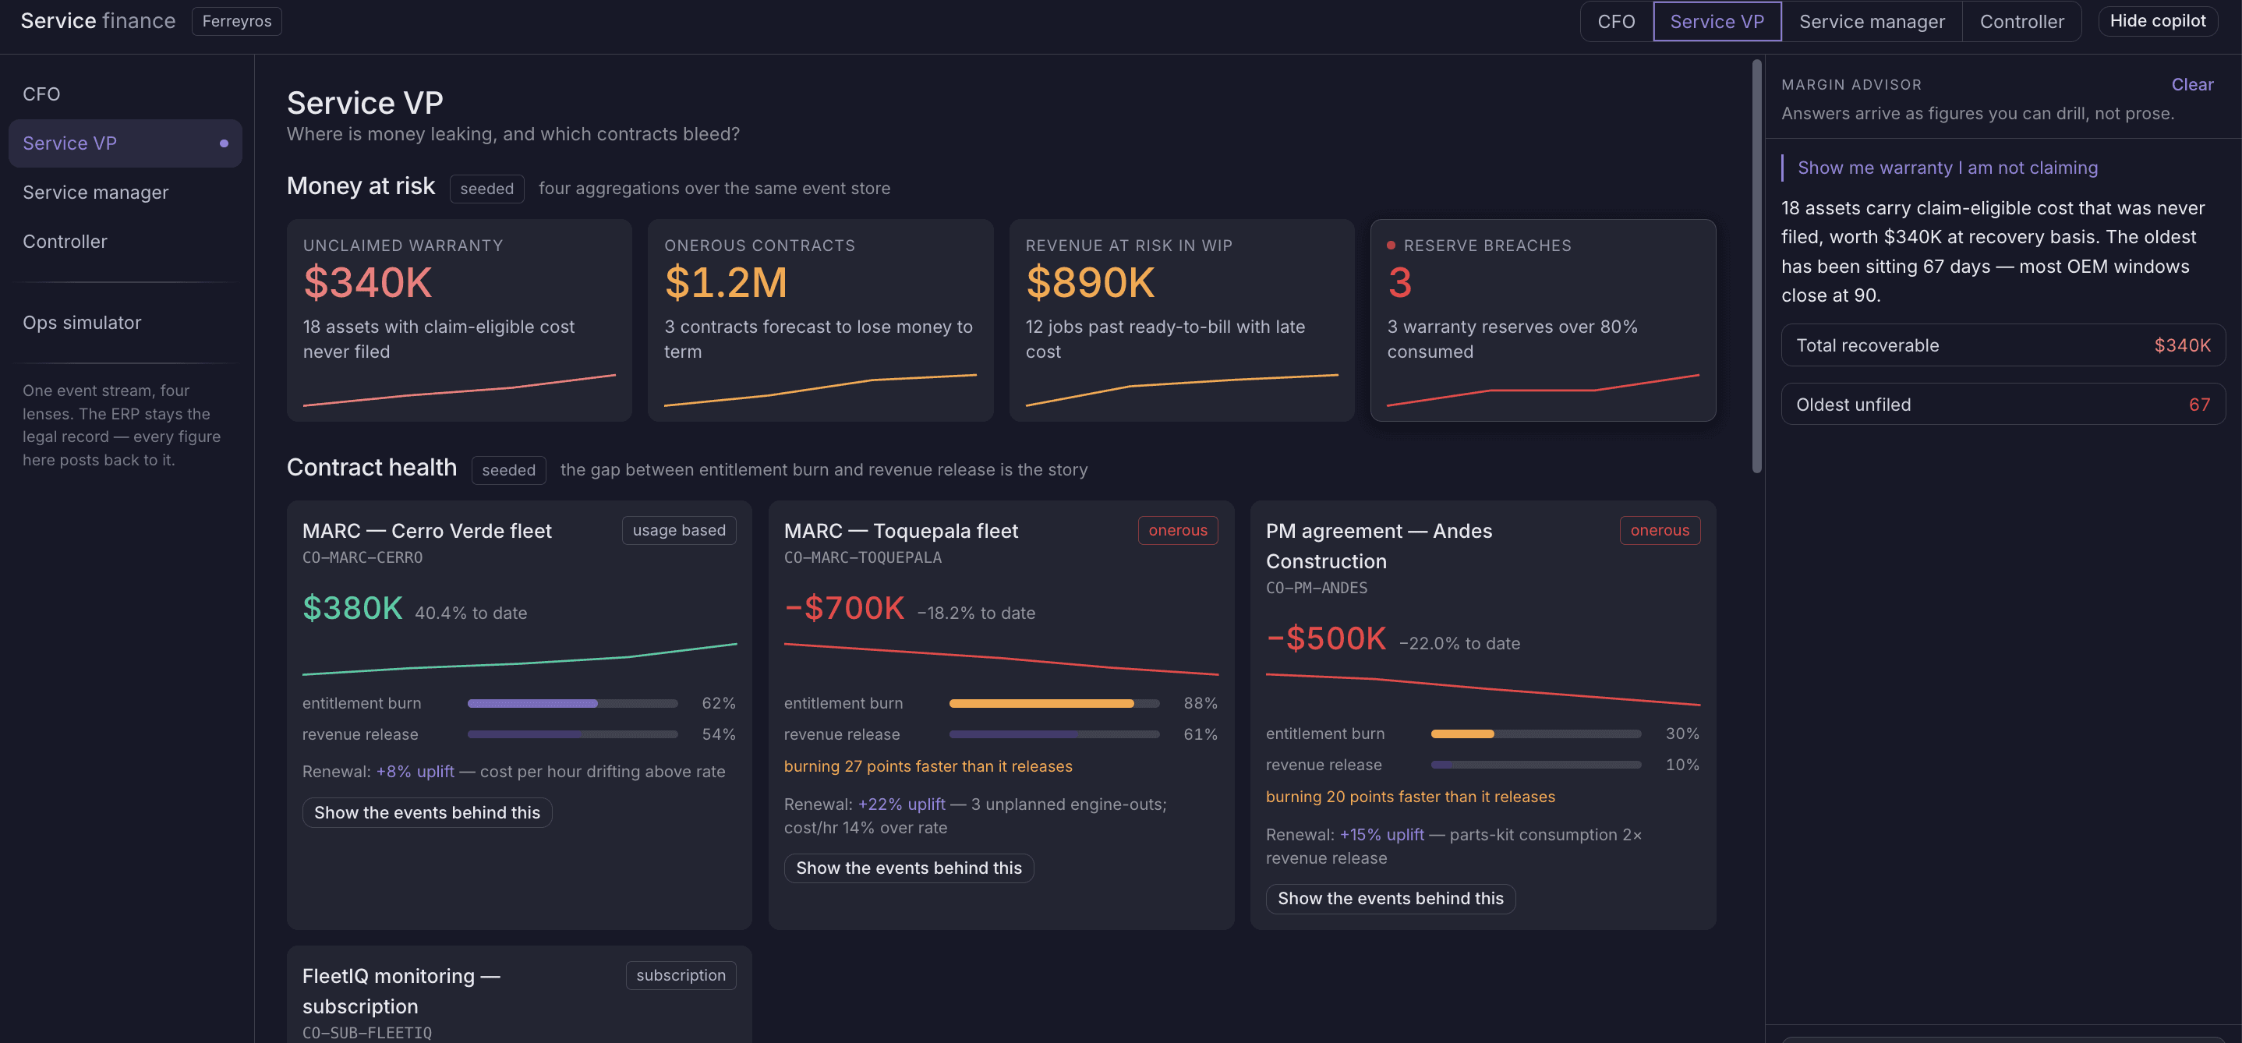2242x1043 pixels.
Task: Open Service manager in the sidebar
Action: [126, 193]
